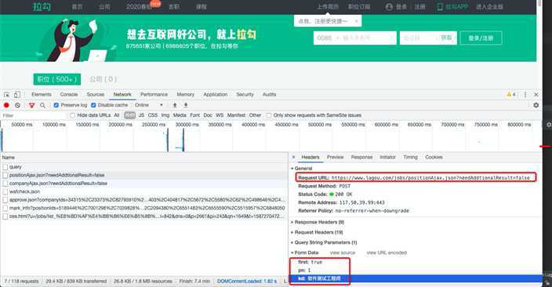Image resolution: width=552 pixels, height=287 pixels.
Task: Toggle Disable cache checkbox
Action: tap(93, 105)
